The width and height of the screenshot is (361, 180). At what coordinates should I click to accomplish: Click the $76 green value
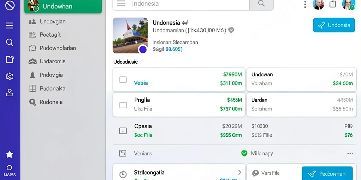(x=348, y=135)
